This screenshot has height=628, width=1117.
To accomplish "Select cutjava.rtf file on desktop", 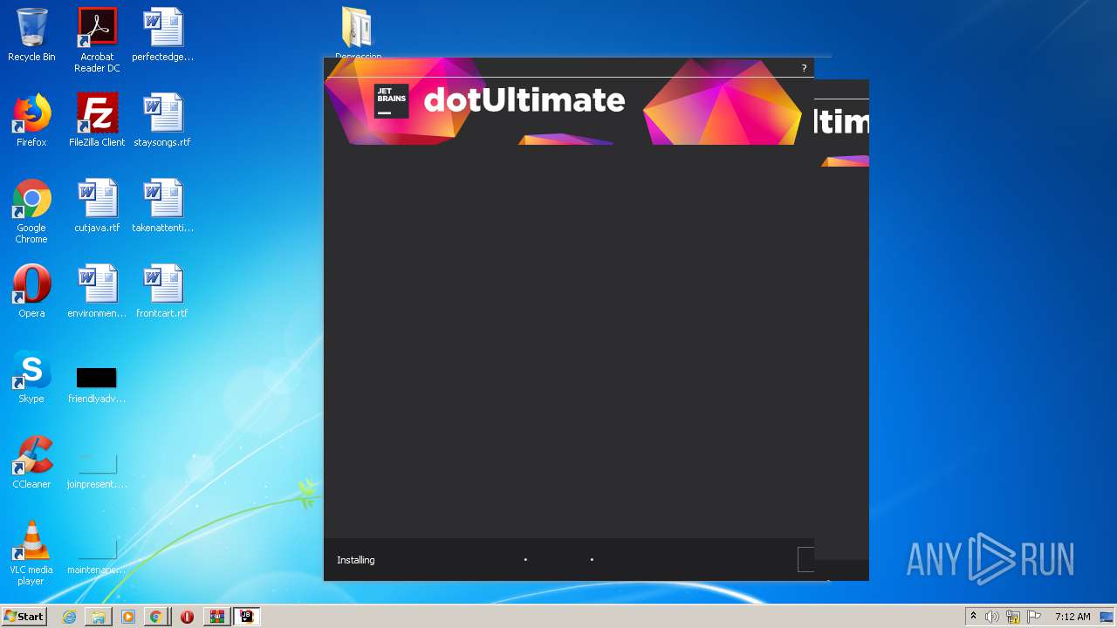I will click(x=97, y=206).
